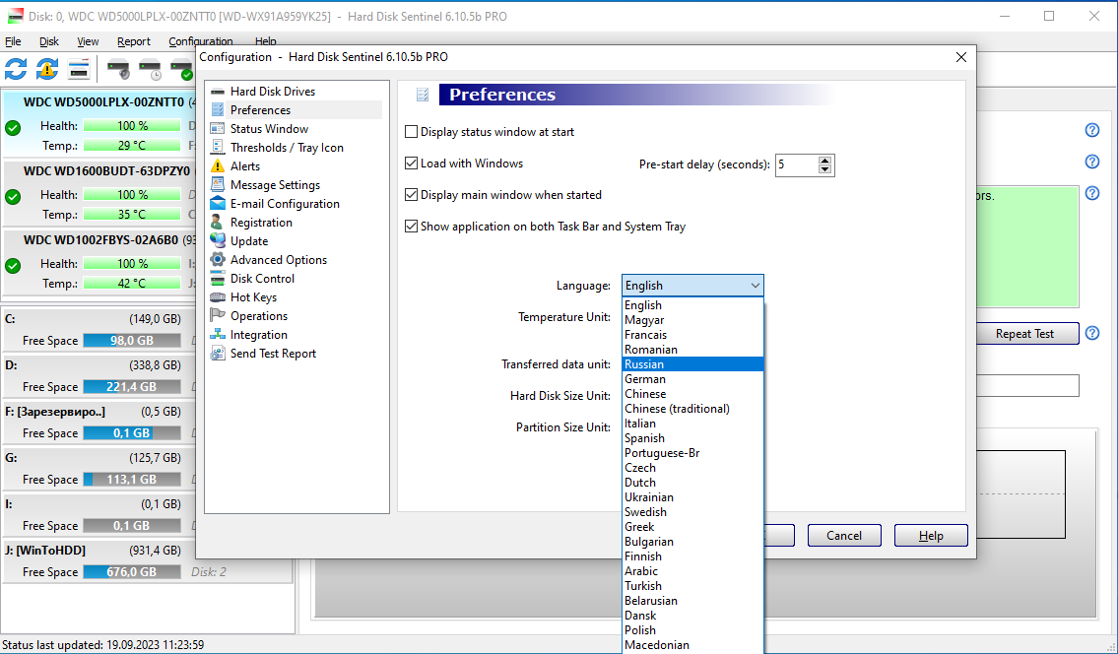1118x654 pixels.
Task: Click green check status icon of WDC WD1002FBYS disk
Action: (13, 266)
